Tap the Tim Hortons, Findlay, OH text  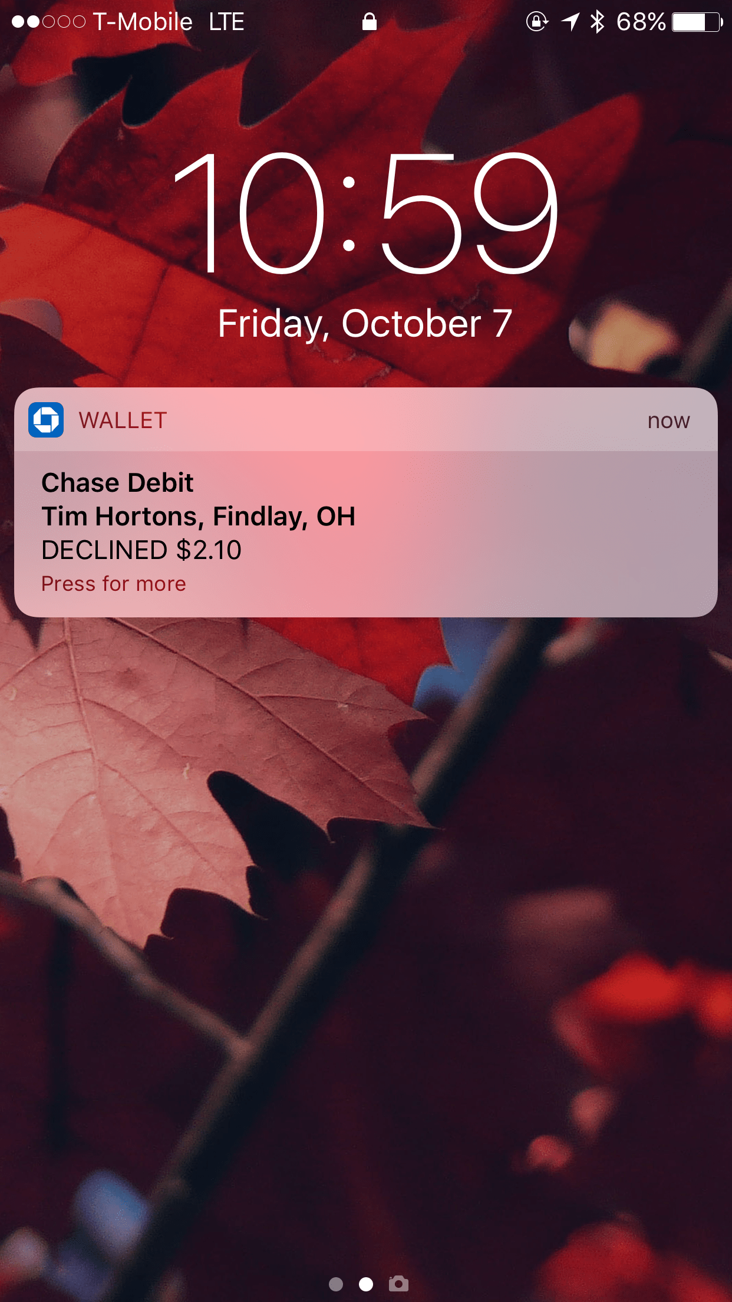tap(199, 517)
